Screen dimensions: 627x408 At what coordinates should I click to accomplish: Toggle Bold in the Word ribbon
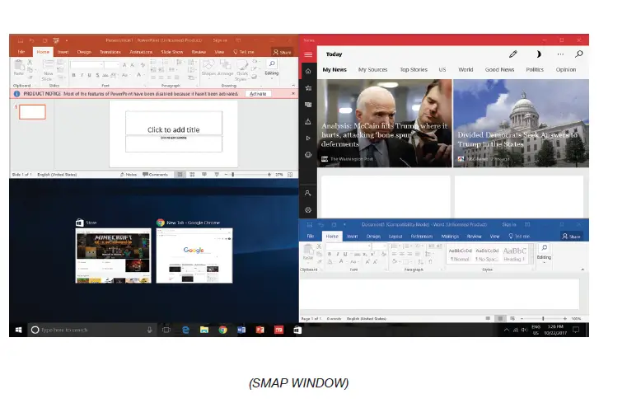329,254
